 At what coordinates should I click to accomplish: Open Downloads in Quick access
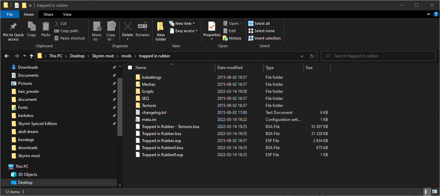tap(28, 67)
